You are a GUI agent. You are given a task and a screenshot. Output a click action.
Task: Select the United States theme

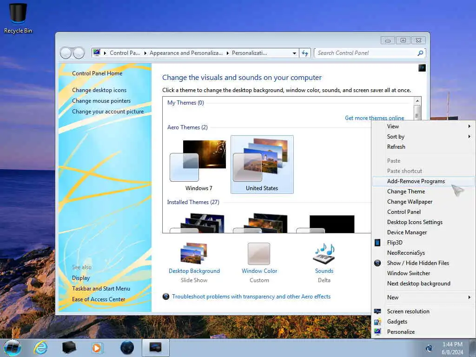click(x=262, y=165)
